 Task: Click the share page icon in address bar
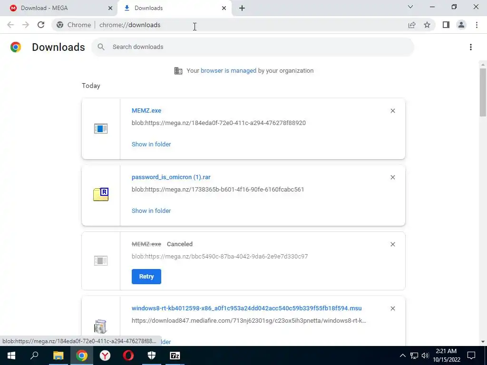click(x=412, y=25)
